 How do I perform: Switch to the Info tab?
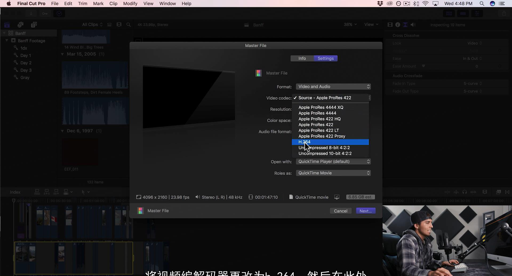click(x=302, y=58)
